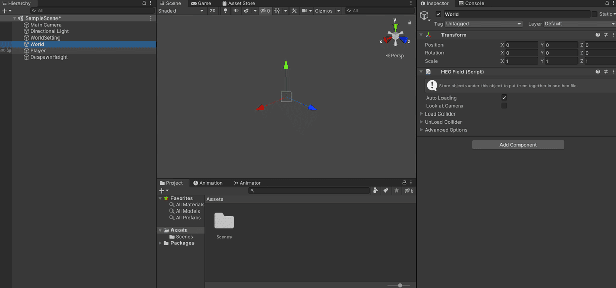Click Persp to toggle the scene projection mode
The width and height of the screenshot is (616, 288).
coord(395,56)
